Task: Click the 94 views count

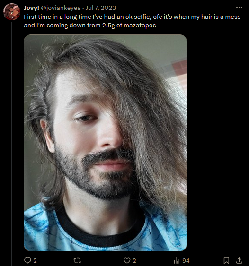Action: tap(186, 261)
